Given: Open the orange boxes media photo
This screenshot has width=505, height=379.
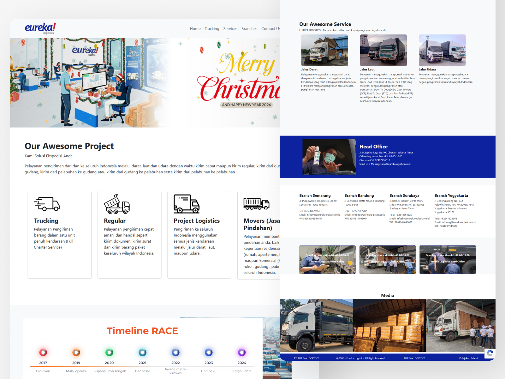Looking at the screenshot, I should [389, 325].
